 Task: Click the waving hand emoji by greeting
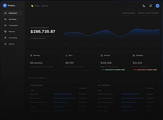[32, 6]
